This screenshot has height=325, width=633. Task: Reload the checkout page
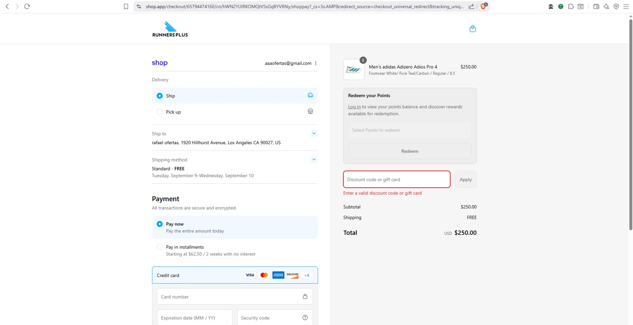pyautogui.click(x=27, y=6)
